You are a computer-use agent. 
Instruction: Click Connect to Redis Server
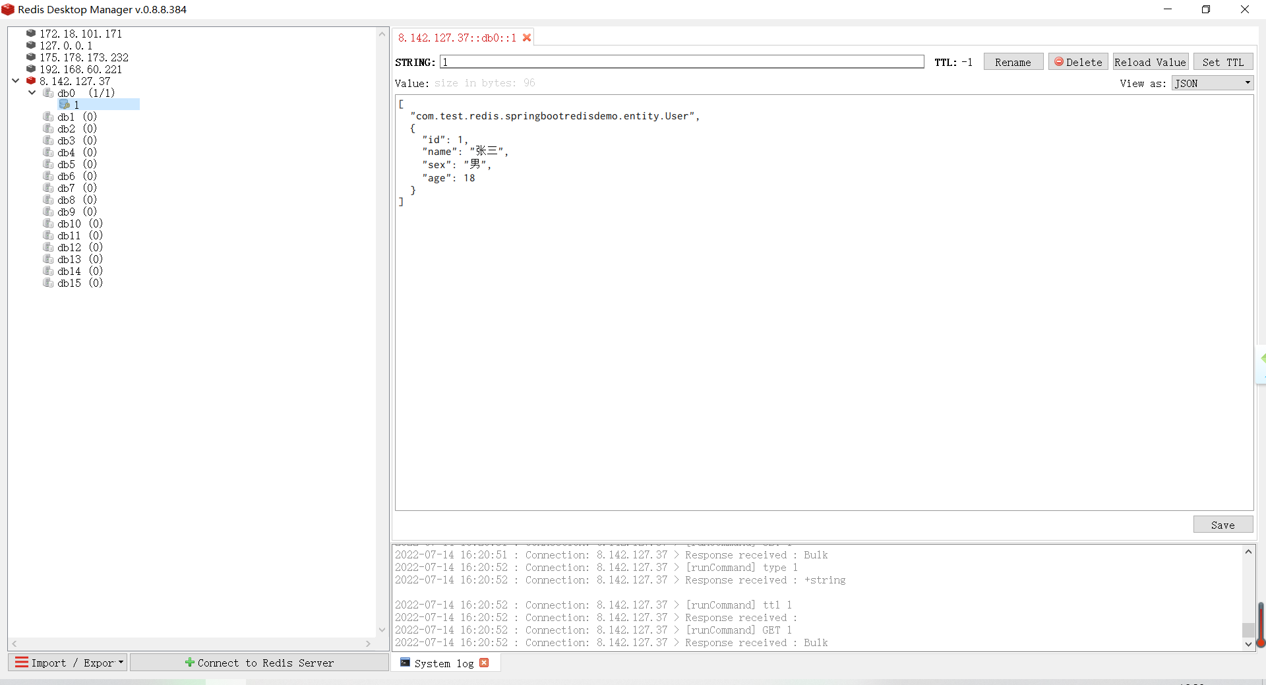(x=259, y=663)
